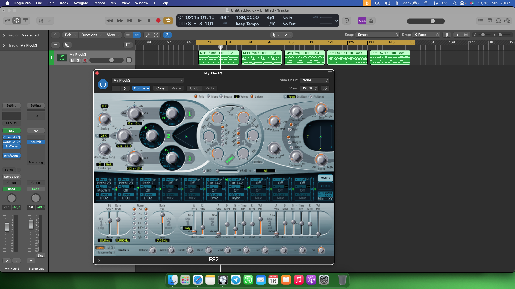Click the Count-in 1234 button

pyautogui.click(x=362, y=21)
